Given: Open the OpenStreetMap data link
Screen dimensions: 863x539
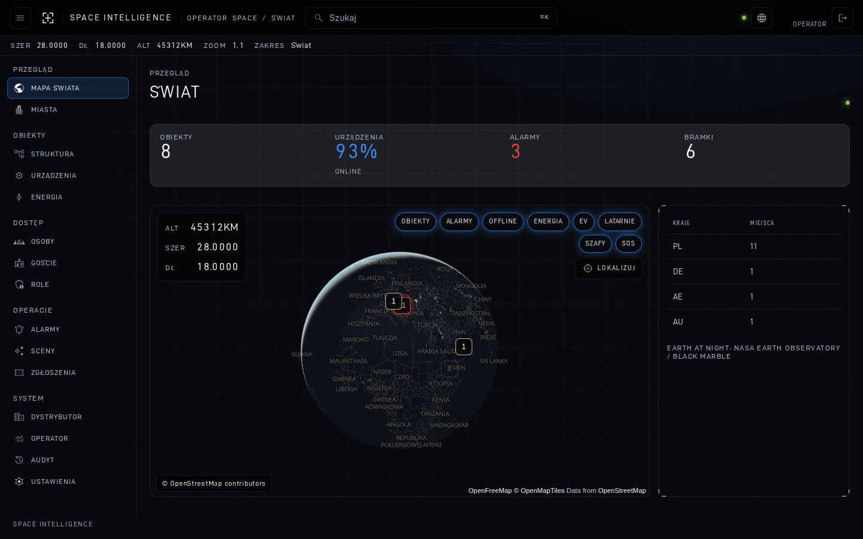Looking at the screenshot, I should (622, 490).
